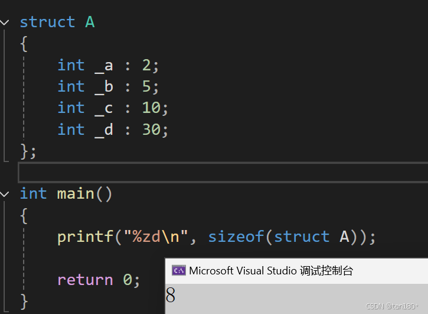Click the _d bitfield member name
Viewport: 428px width, 314px height.
(x=104, y=130)
